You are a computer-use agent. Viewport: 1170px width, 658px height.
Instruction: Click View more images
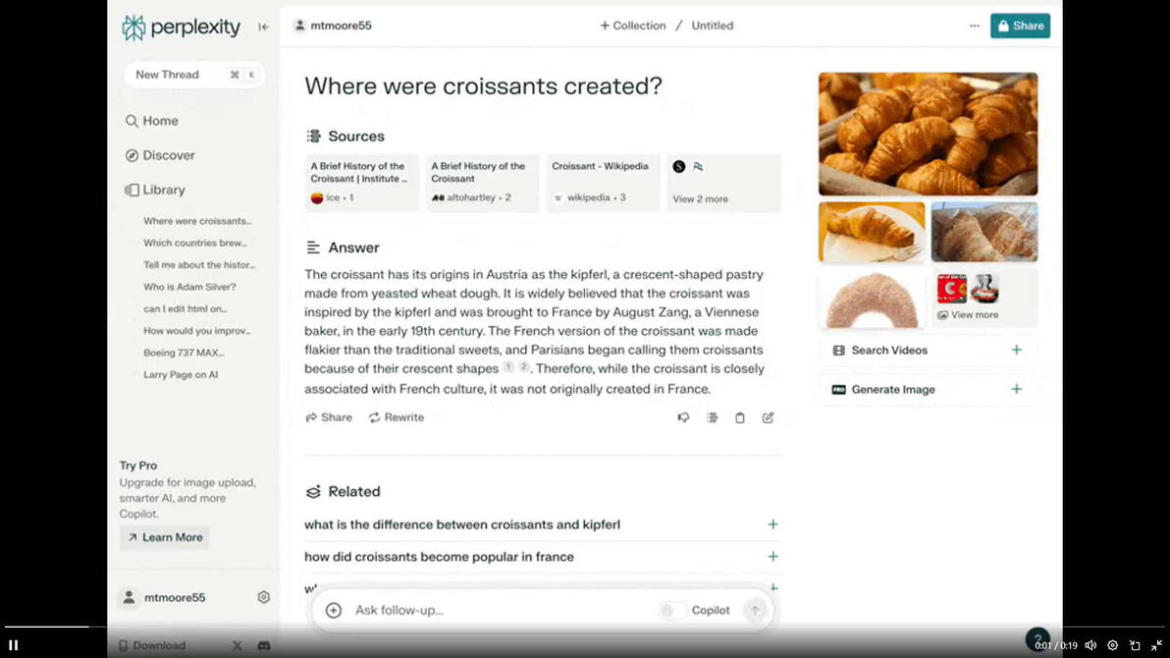984,298
